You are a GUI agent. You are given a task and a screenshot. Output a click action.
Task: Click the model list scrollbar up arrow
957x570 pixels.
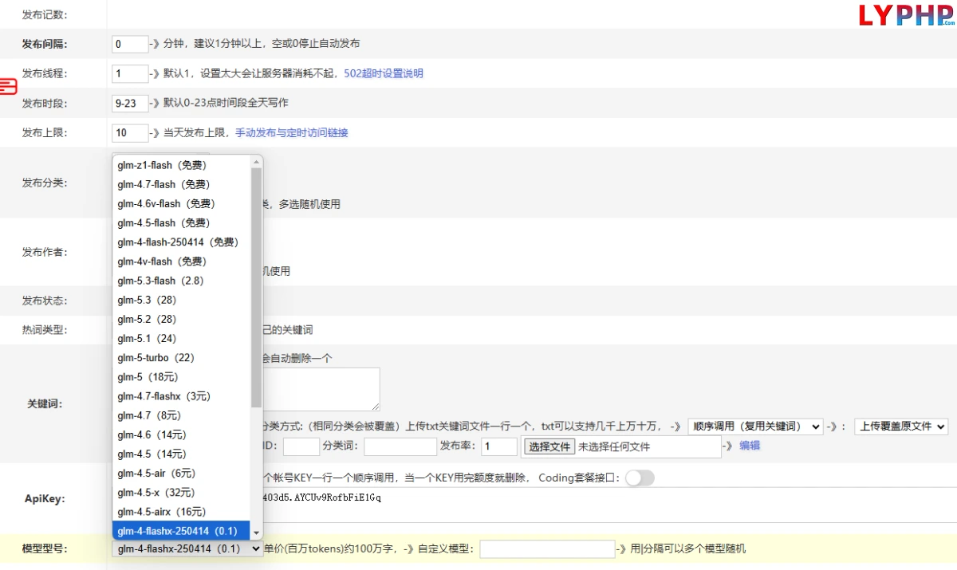(256, 162)
